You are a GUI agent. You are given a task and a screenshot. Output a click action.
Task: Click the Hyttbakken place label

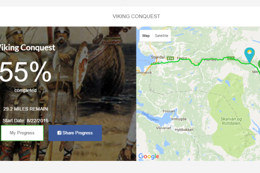[x=184, y=130]
